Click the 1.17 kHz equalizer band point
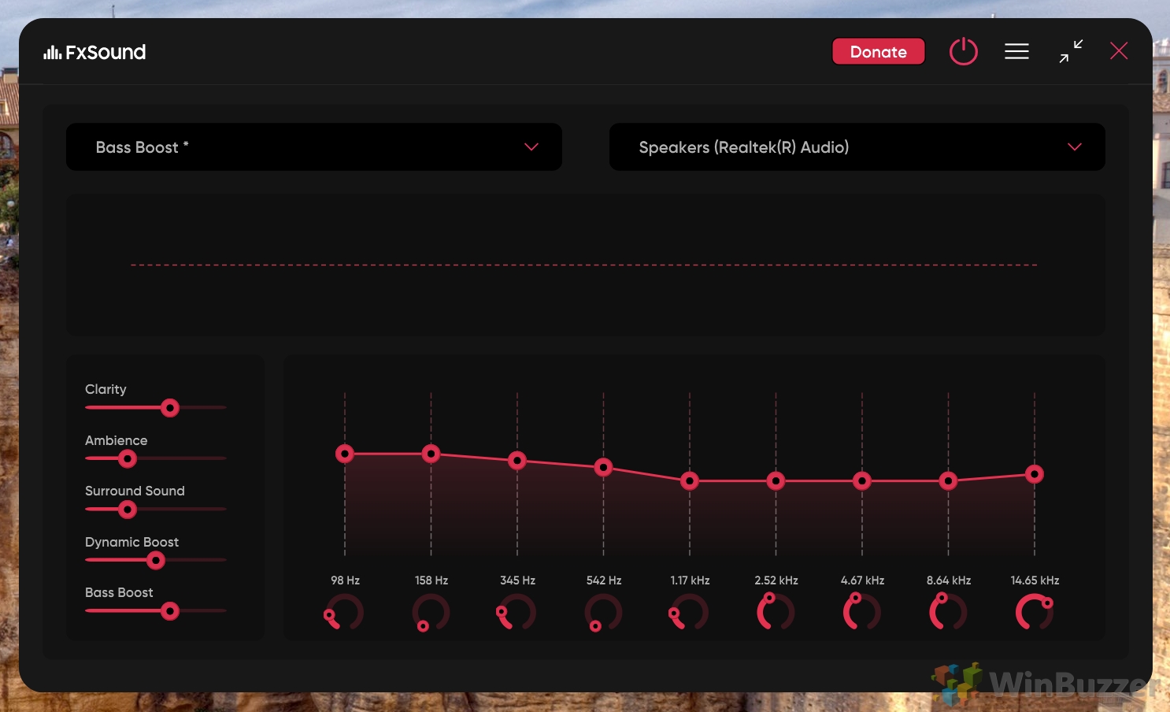1170x712 pixels. (x=690, y=480)
